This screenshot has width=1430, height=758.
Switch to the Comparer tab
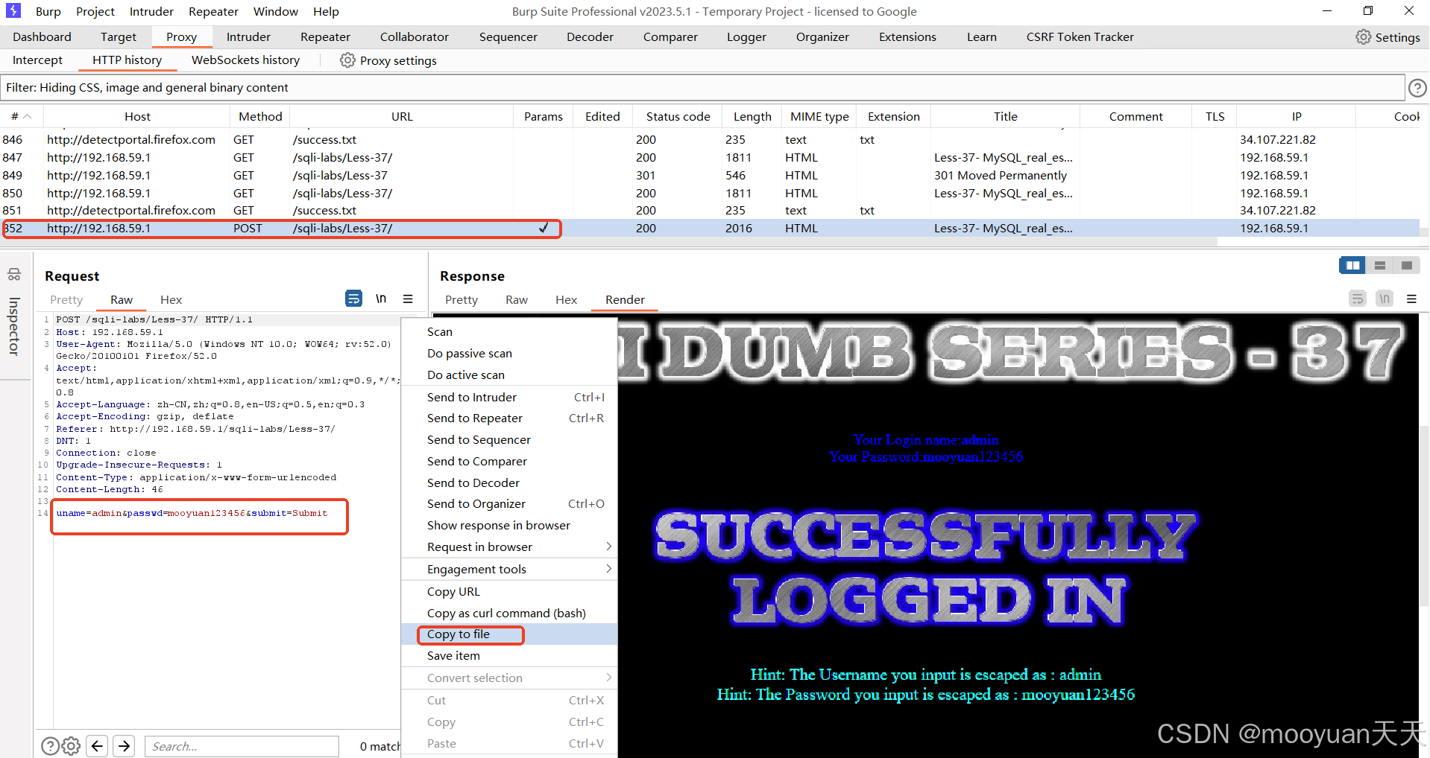point(670,37)
